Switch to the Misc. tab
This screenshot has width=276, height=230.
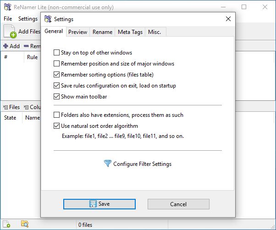[155, 32]
